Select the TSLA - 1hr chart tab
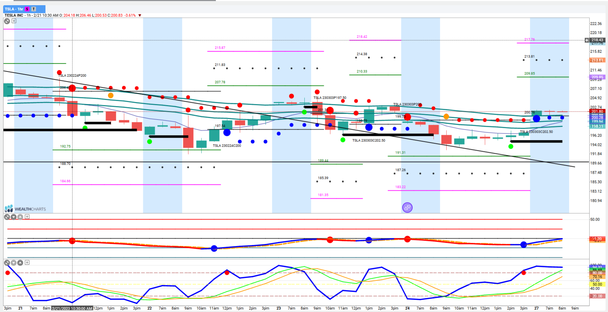This screenshot has width=608, height=312. click(24, 9)
